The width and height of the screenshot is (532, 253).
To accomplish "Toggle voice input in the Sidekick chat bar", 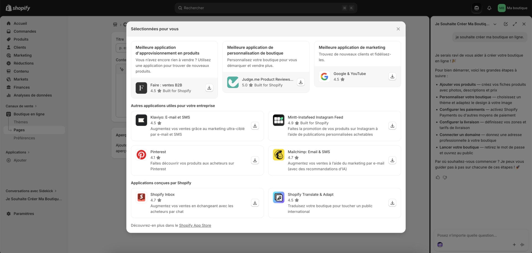I will (x=523, y=245).
